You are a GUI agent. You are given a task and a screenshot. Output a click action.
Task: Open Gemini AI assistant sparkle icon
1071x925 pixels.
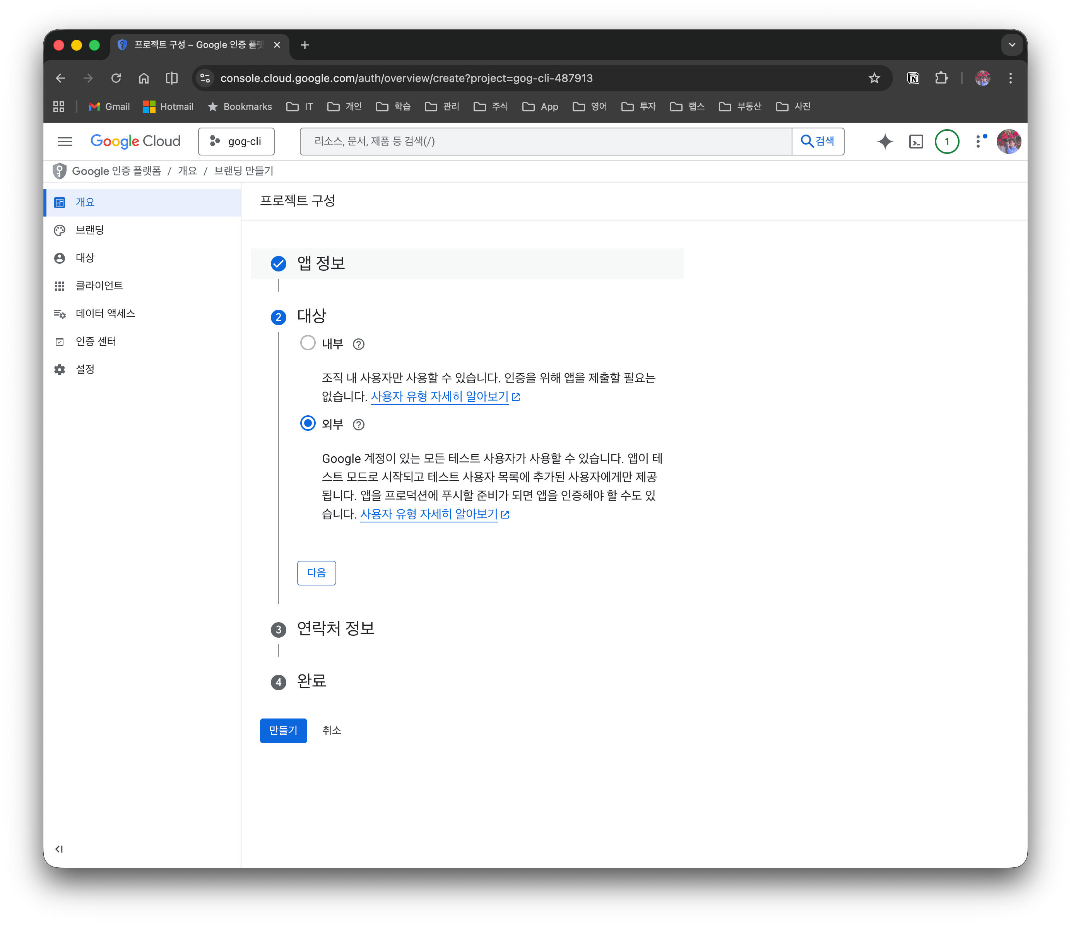[885, 142]
